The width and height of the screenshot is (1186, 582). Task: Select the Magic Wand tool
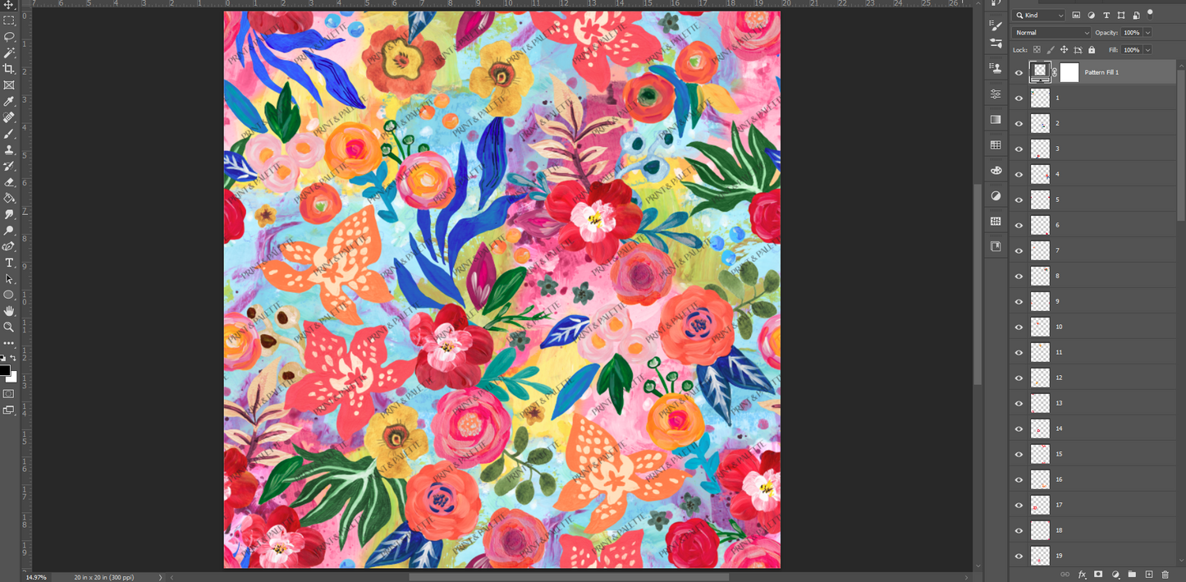pyautogui.click(x=9, y=53)
